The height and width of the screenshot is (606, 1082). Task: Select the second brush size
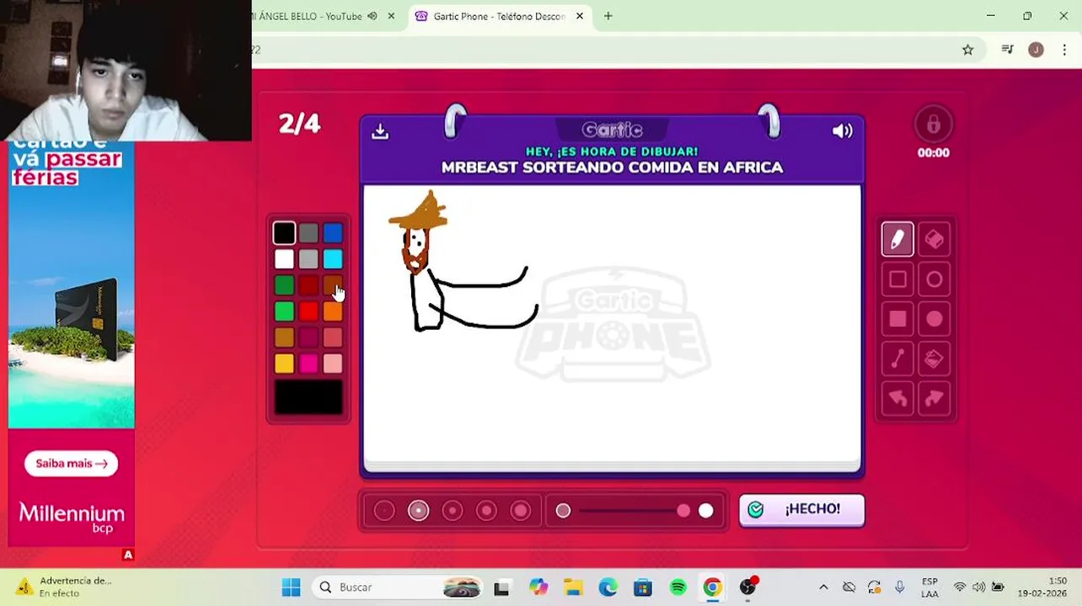click(x=419, y=511)
